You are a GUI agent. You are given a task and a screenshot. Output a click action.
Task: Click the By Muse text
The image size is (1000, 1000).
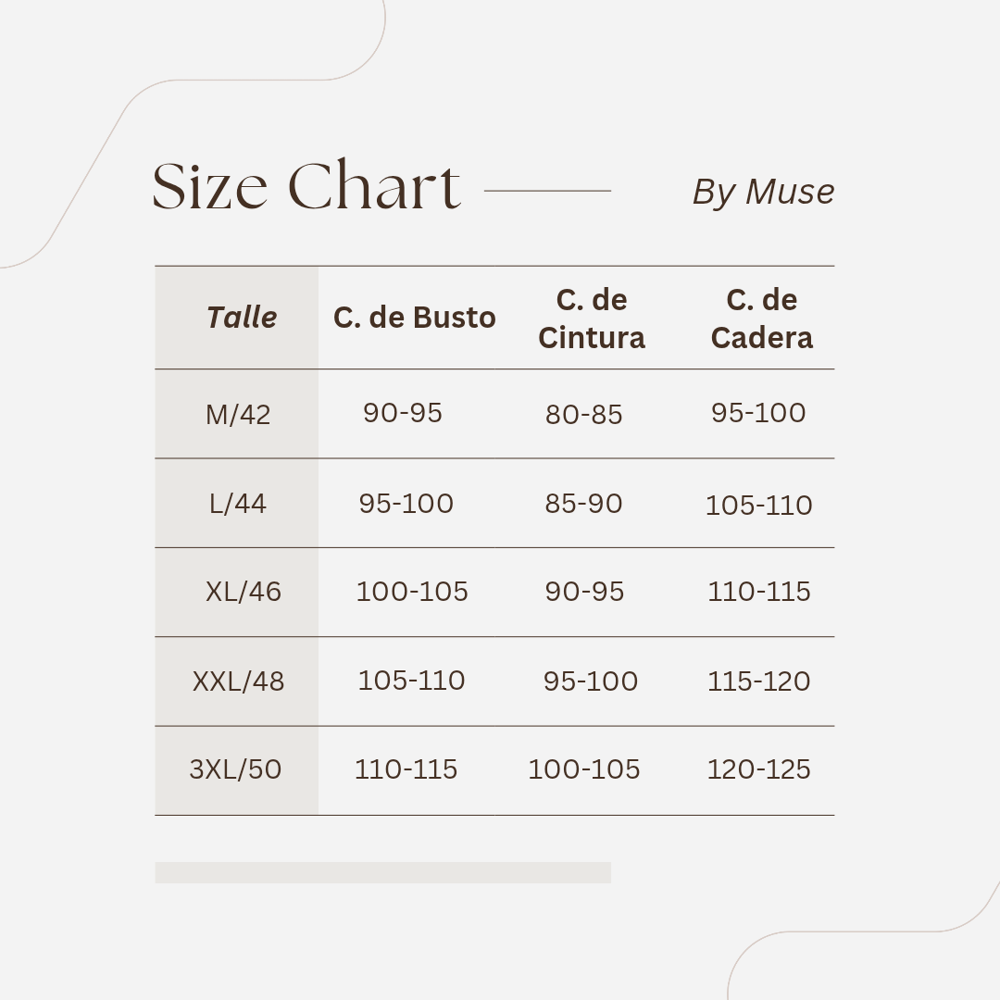pos(763,192)
